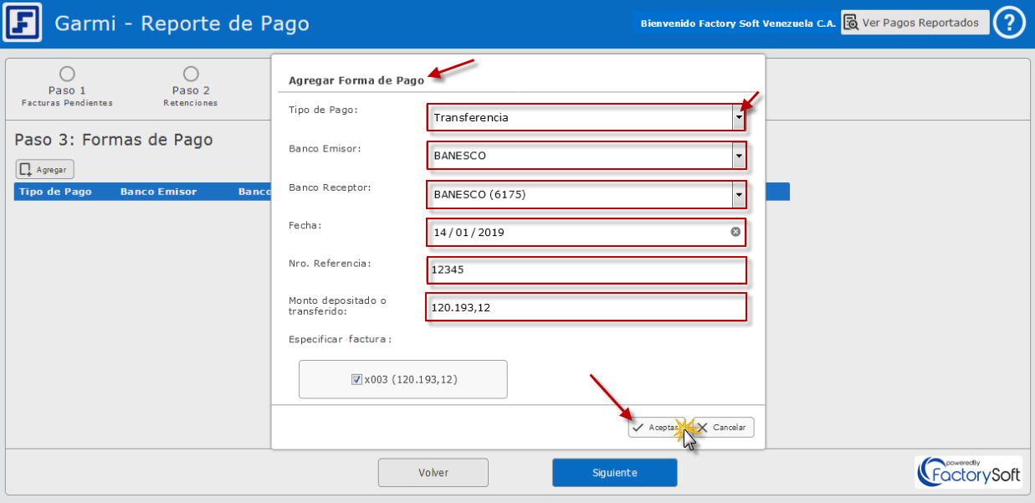Screen dimensions: 1035x503
Task: Expand the Banco Emisor dropdown arrow
Action: click(x=738, y=156)
